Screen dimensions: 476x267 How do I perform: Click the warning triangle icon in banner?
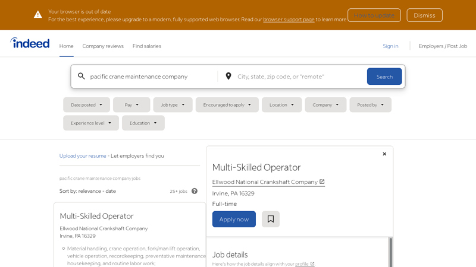click(38, 14)
